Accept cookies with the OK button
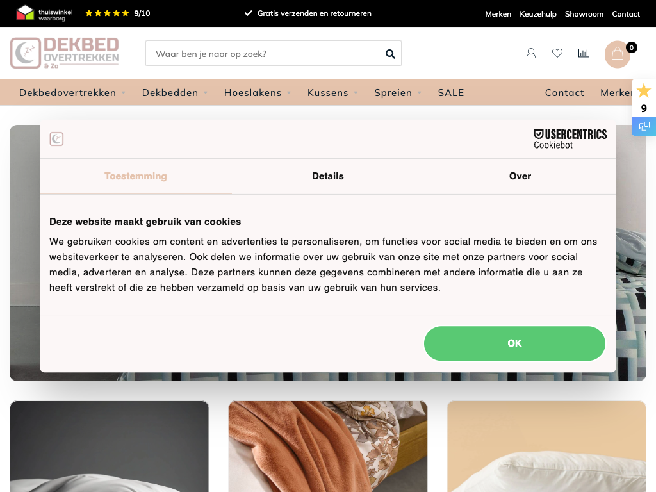656x492 pixels. click(514, 343)
